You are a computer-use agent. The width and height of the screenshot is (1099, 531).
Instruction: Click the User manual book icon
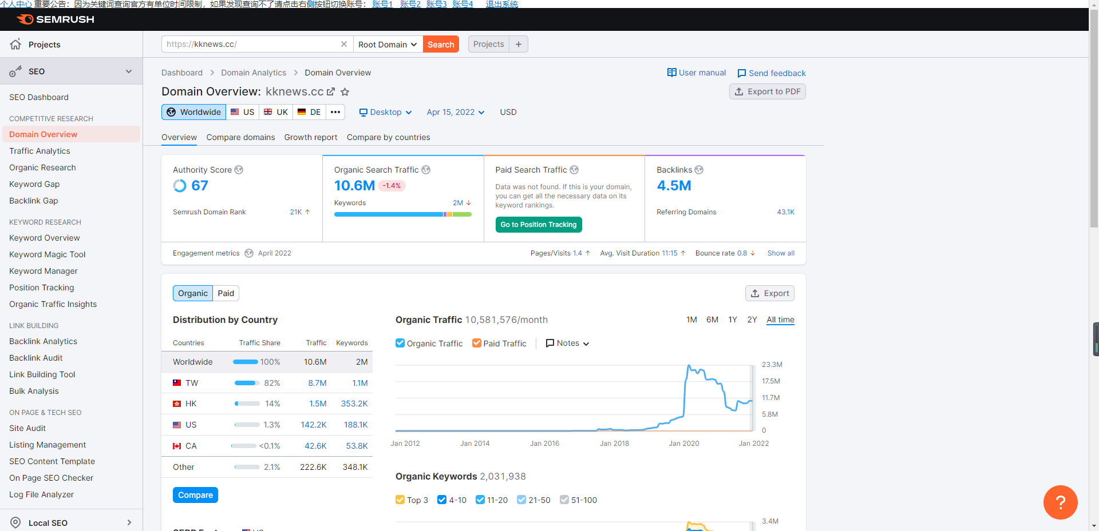click(x=672, y=73)
